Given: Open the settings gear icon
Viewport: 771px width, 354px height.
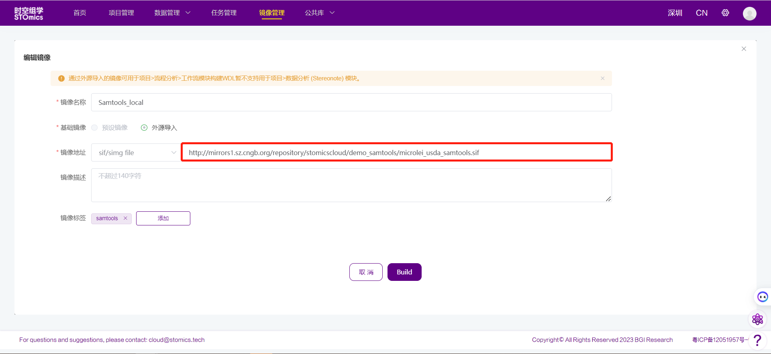Looking at the screenshot, I should pyautogui.click(x=725, y=13).
